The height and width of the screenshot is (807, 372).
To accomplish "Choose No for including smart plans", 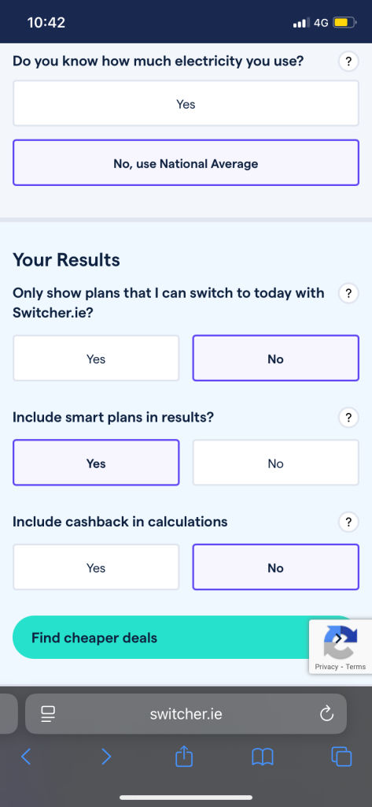I will 275,463.
